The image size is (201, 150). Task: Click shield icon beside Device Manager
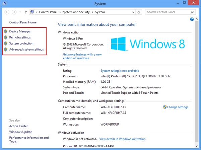tap(5, 31)
